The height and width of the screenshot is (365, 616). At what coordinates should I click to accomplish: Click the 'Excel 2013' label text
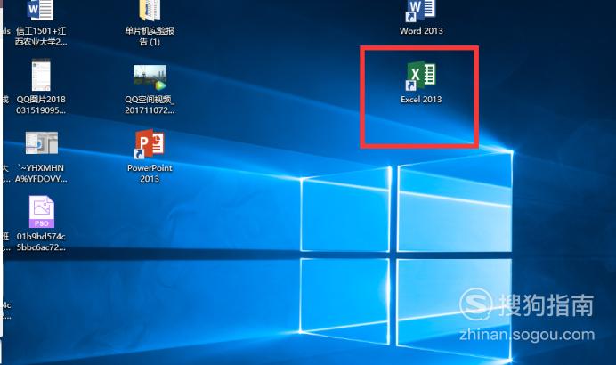(x=421, y=100)
